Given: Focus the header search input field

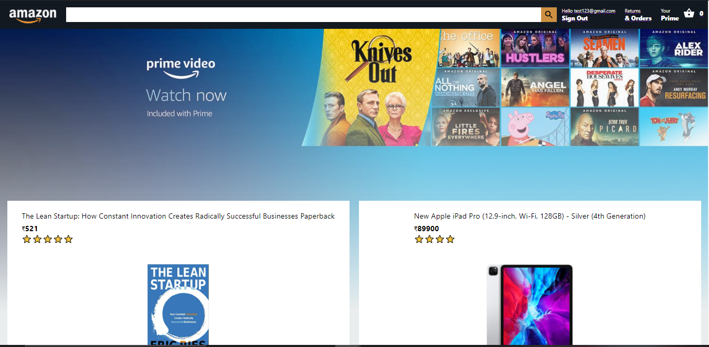Looking at the screenshot, I should 304,15.
